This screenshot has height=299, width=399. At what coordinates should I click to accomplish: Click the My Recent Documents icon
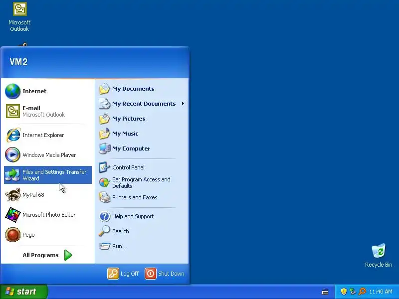[104, 104]
